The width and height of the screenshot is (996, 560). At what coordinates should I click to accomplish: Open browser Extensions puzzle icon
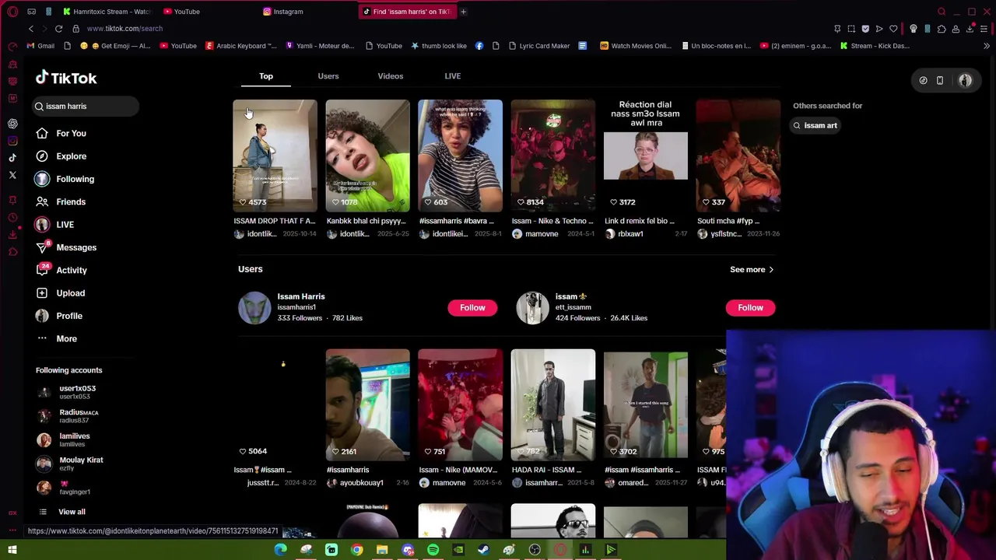tap(942, 29)
